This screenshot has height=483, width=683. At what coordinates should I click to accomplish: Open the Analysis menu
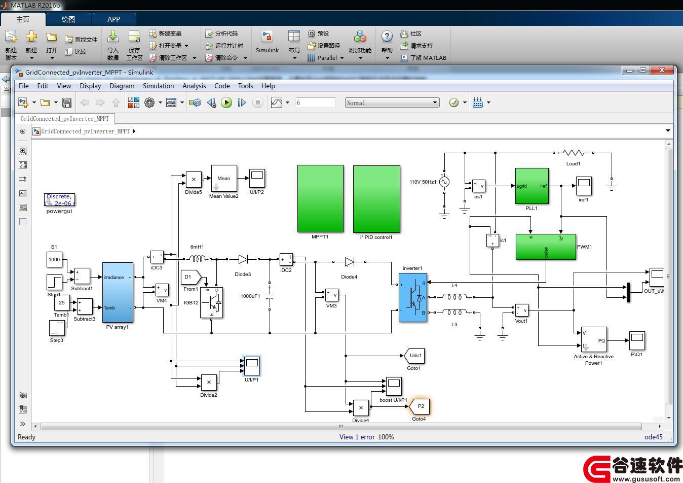click(194, 86)
